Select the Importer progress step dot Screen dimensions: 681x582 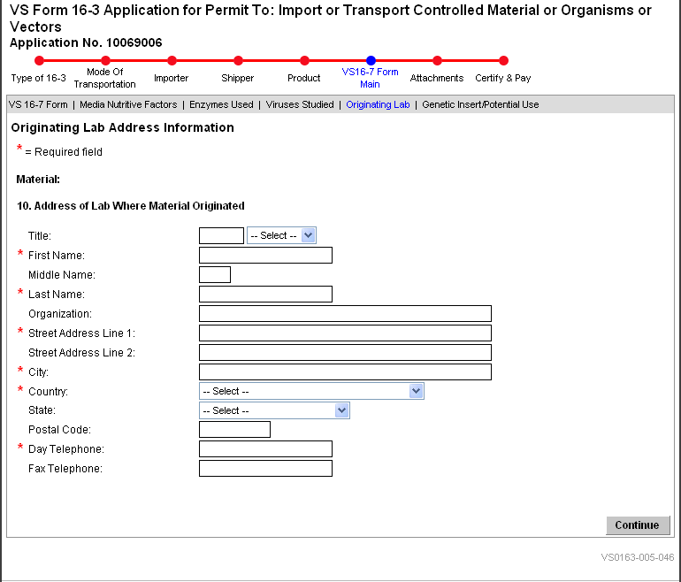pos(172,61)
